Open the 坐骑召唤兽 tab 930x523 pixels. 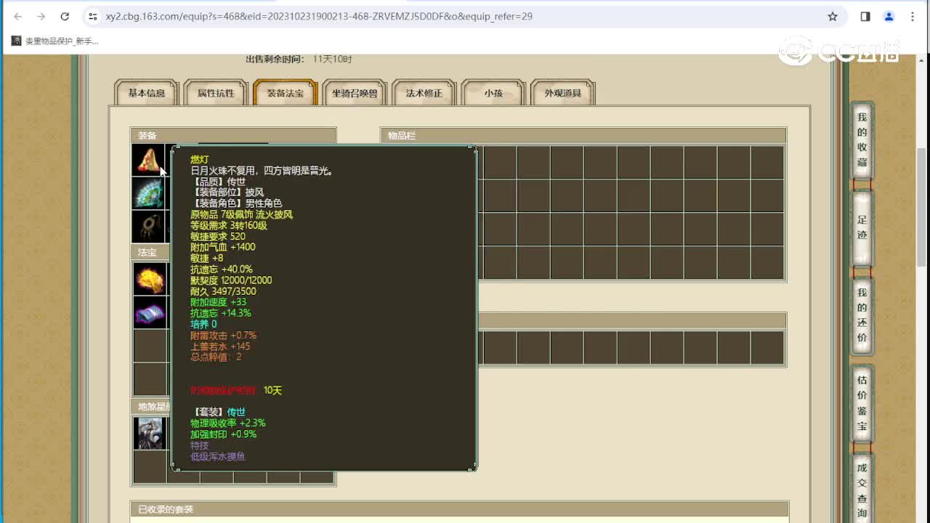(355, 93)
